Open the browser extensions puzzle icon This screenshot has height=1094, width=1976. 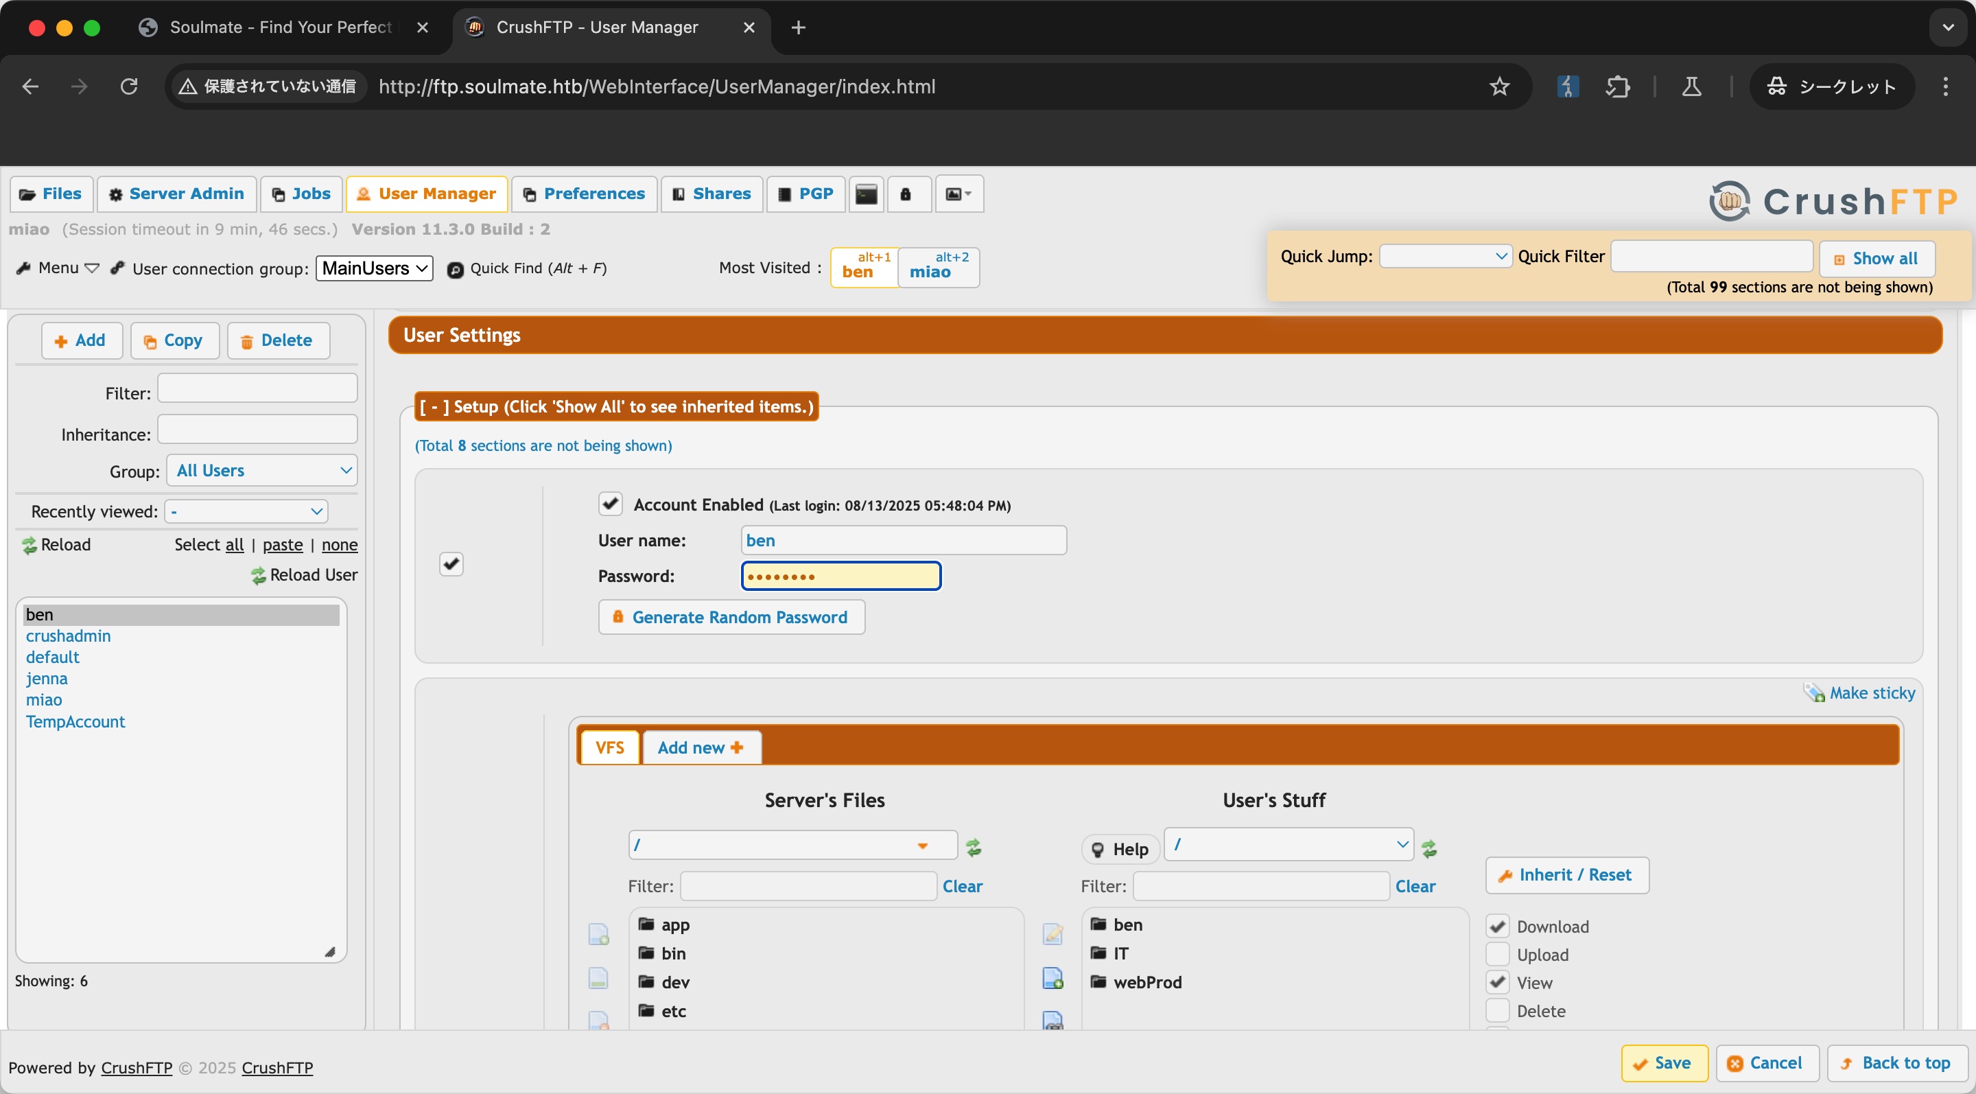1617,86
